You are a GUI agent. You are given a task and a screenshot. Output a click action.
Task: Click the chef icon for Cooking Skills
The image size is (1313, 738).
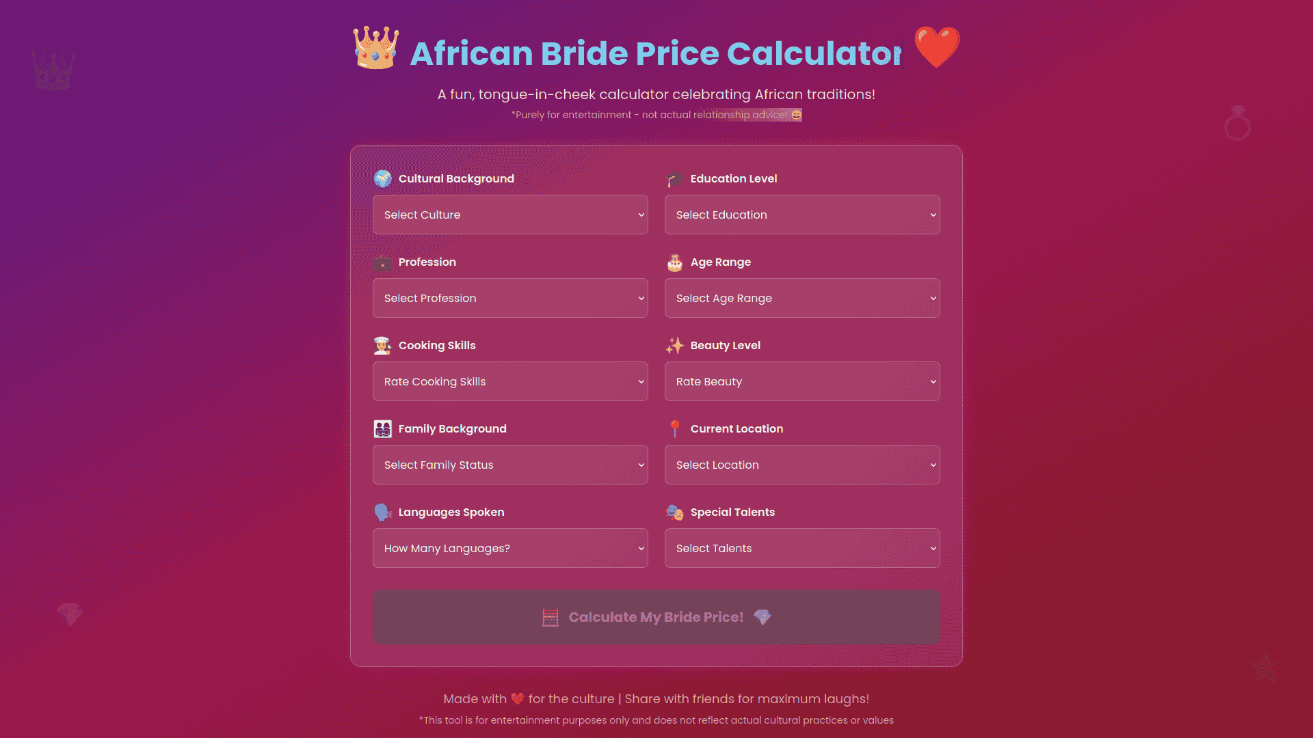[x=383, y=346]
